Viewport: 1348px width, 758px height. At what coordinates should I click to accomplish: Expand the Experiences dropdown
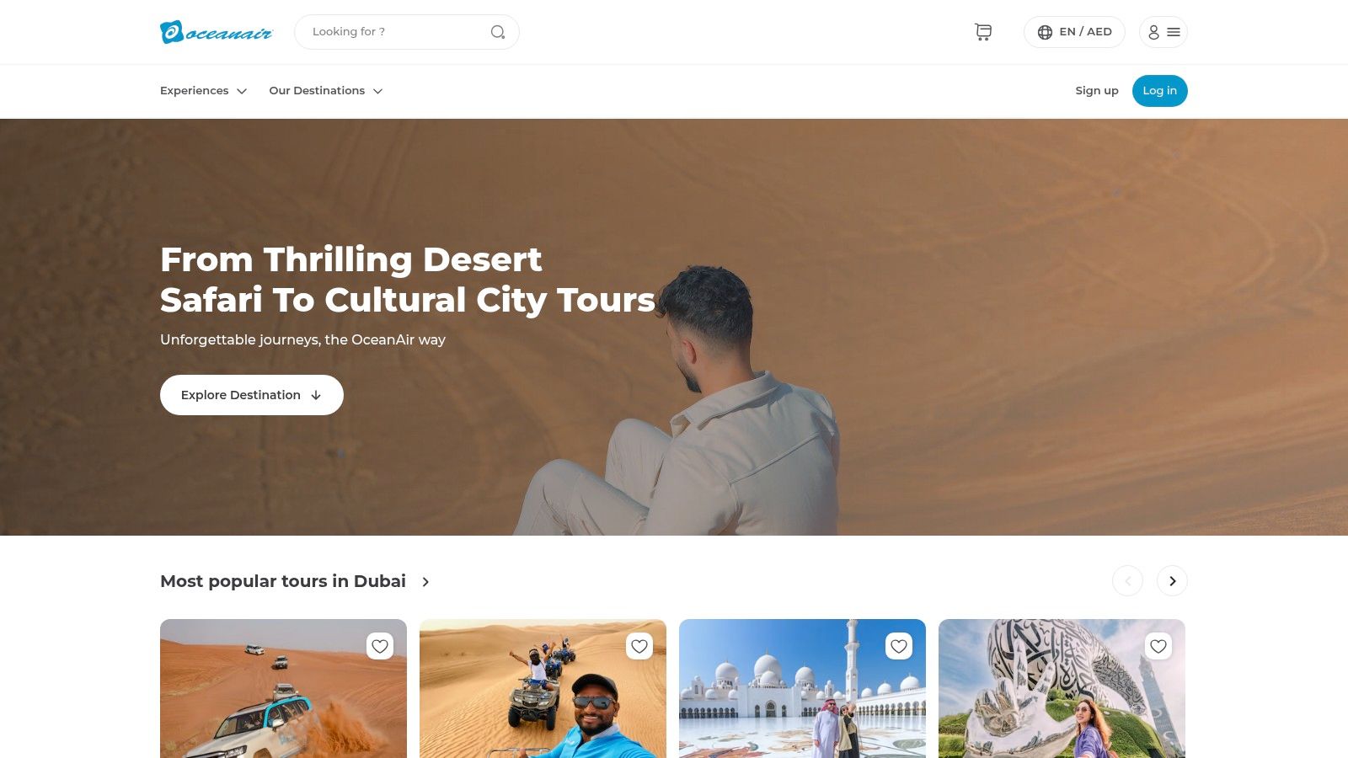pos(203,91)
